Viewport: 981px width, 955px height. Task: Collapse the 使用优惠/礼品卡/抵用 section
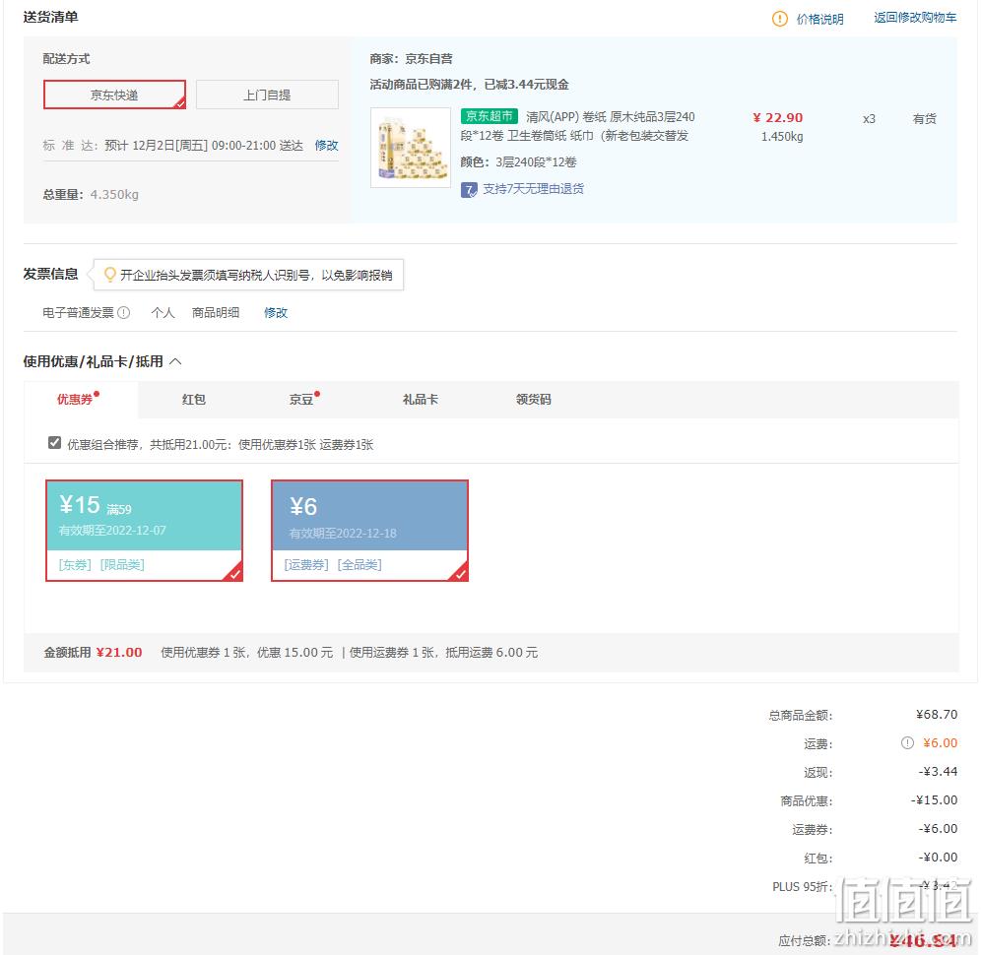(x=175, y=361)
